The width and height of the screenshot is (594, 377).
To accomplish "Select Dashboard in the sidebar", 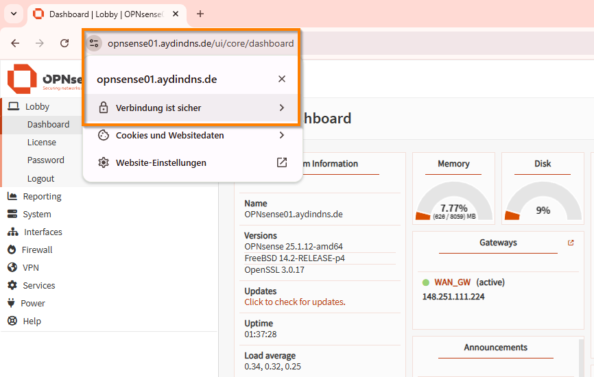I will [48, 125].
